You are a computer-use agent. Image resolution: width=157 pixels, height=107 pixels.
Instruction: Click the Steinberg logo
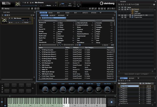coord(107,3)
